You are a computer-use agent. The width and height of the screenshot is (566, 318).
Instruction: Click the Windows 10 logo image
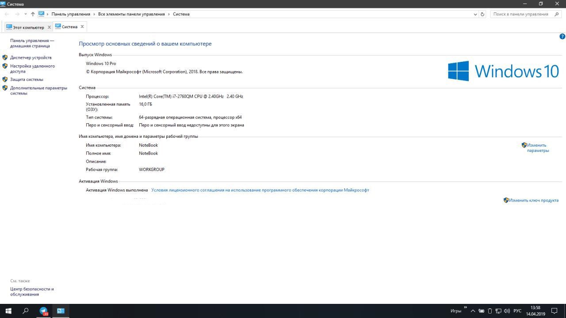point(503,71)
